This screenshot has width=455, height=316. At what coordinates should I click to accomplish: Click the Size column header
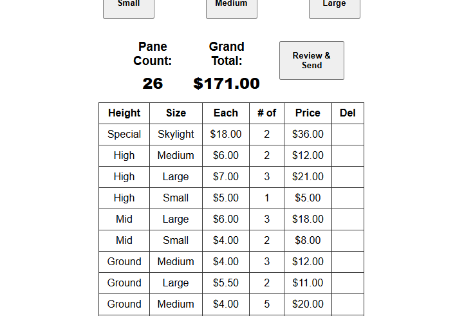tap(176, 113)
